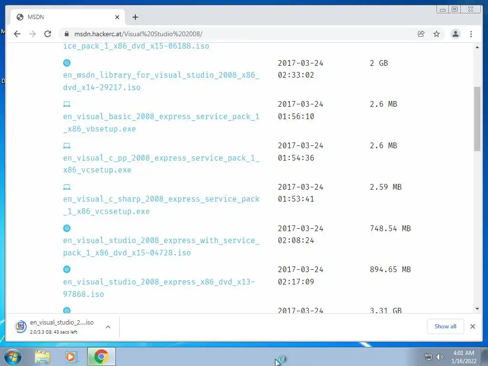Viewport: 488px width, 366px height.
Task: Click the downloading en_visual_studio iso item
Action: (x=62, y=327)
